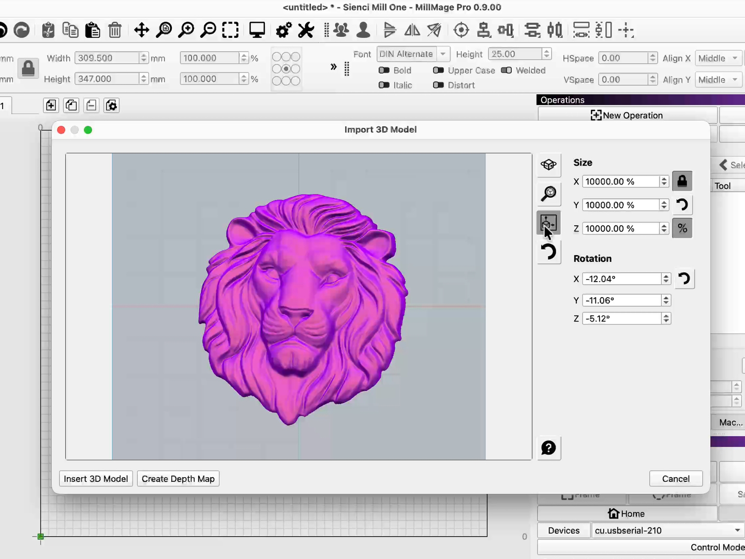Click the paste clipboard icon
745x559 pixels.
[x=93, y=31]
